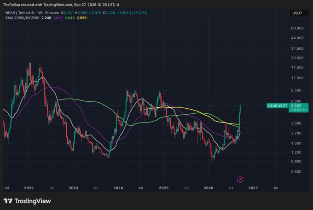The image size is (313, 210).
Task: Click the SMA value 2.249
Action: 46,18
